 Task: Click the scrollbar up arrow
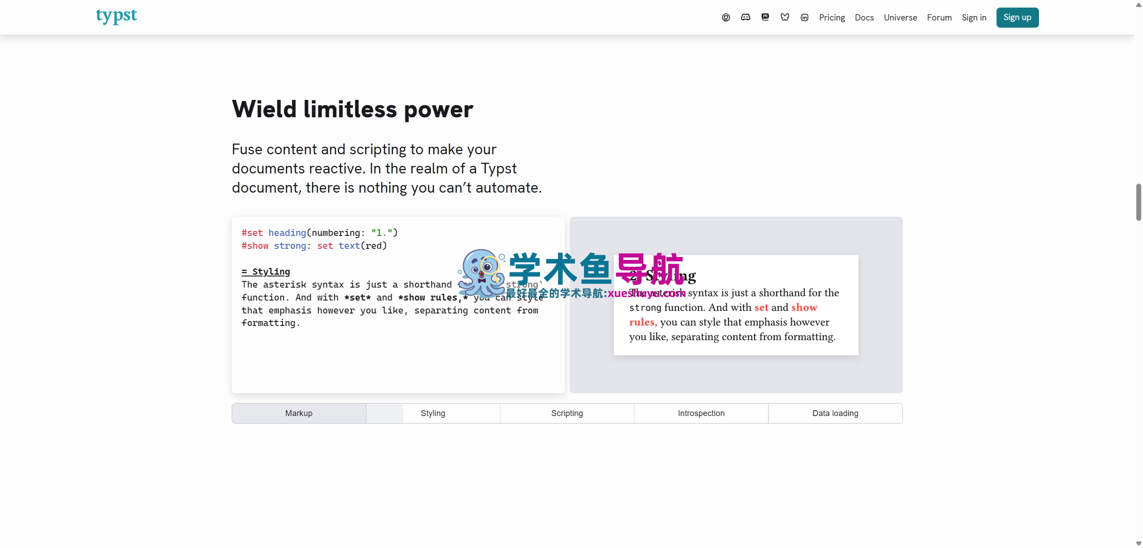coord(1139,4)
